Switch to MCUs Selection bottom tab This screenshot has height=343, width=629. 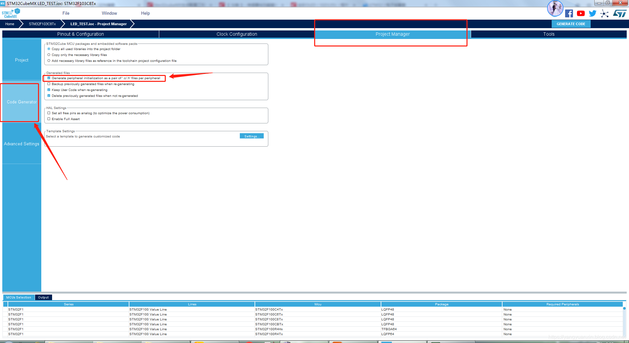19,298
